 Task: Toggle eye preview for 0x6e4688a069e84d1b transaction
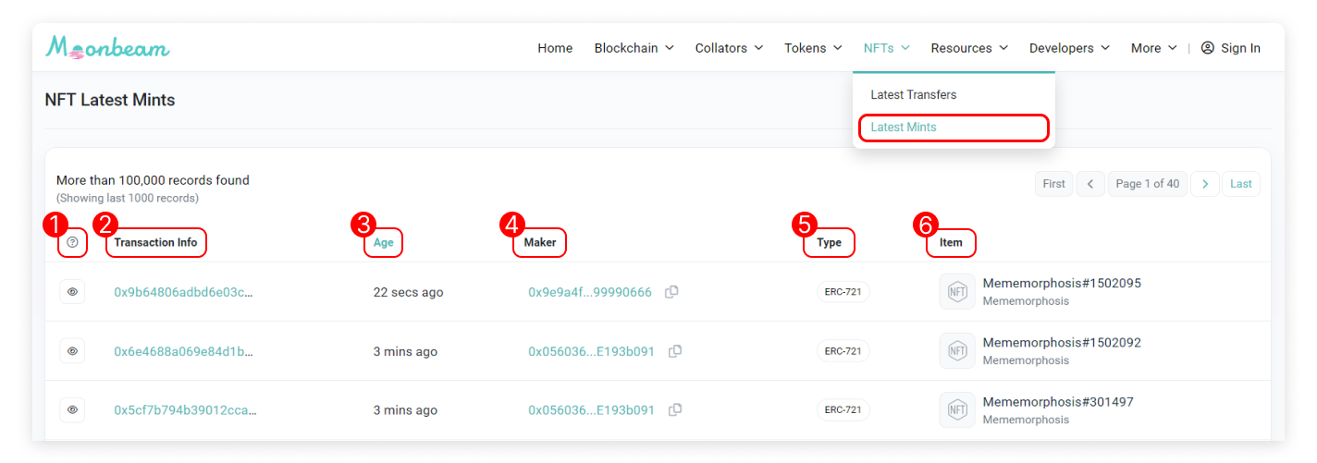pyautogui.click(x=73, y=351)
